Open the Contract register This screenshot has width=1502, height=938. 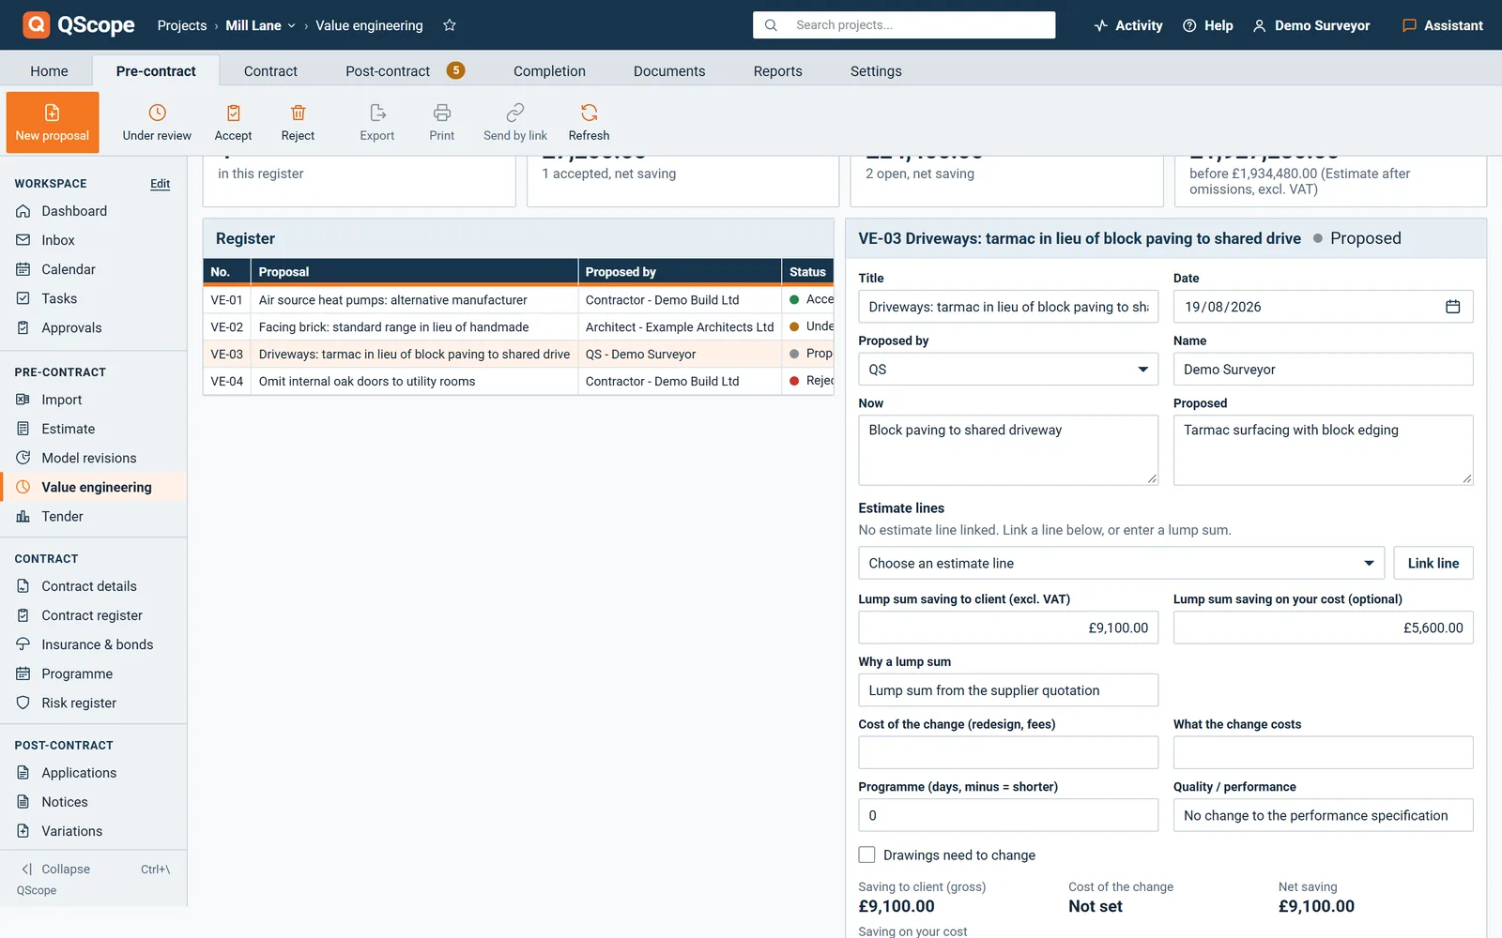point(93,615)
